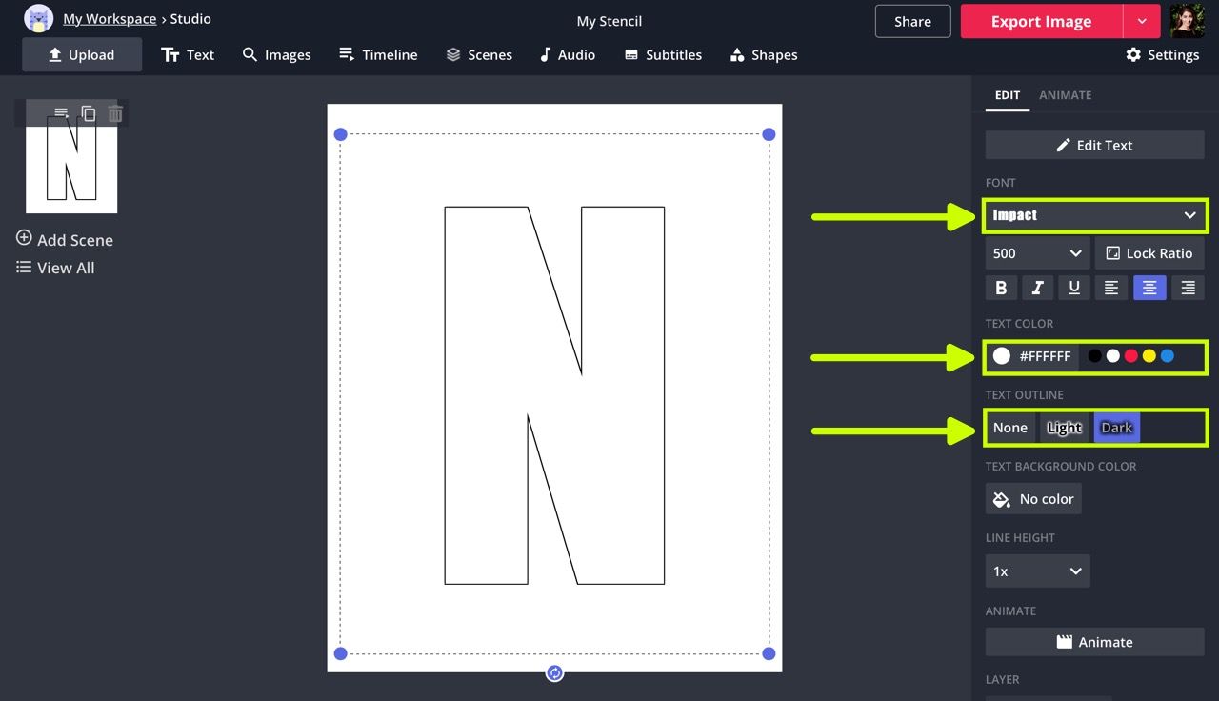The image size is (1219, 701).
Task: Align text to the right
Action: (1188, 288)
